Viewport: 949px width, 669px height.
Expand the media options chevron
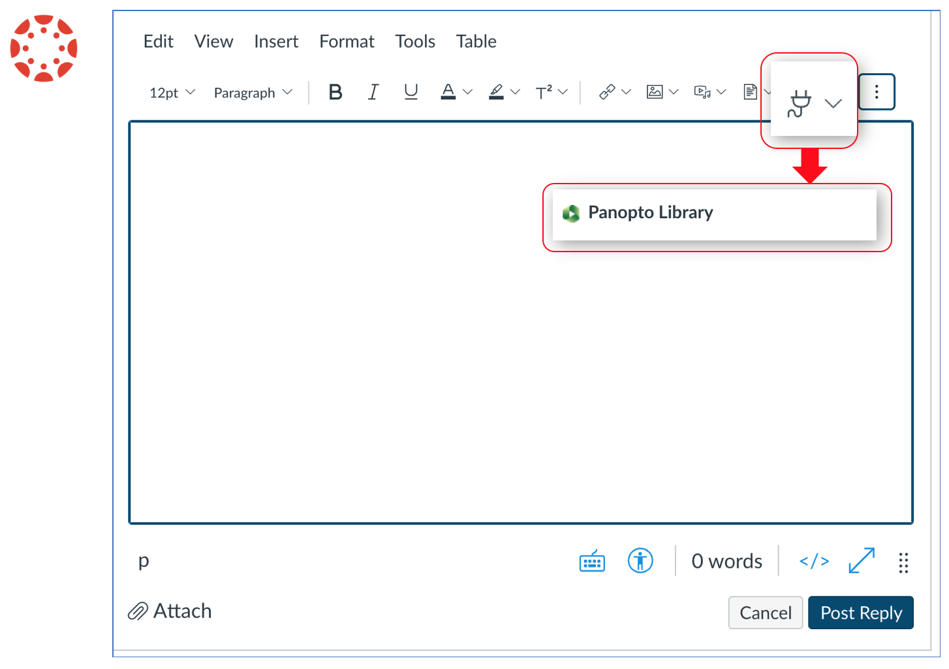(x=721, y=92)
